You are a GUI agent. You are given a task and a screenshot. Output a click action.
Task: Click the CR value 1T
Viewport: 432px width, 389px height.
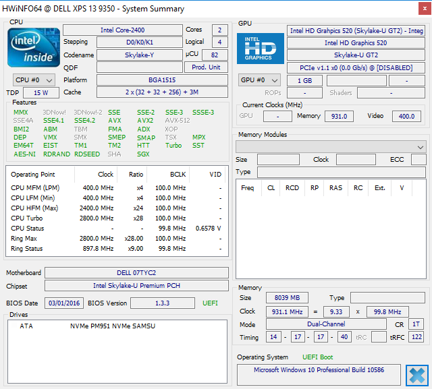(416, 324)
